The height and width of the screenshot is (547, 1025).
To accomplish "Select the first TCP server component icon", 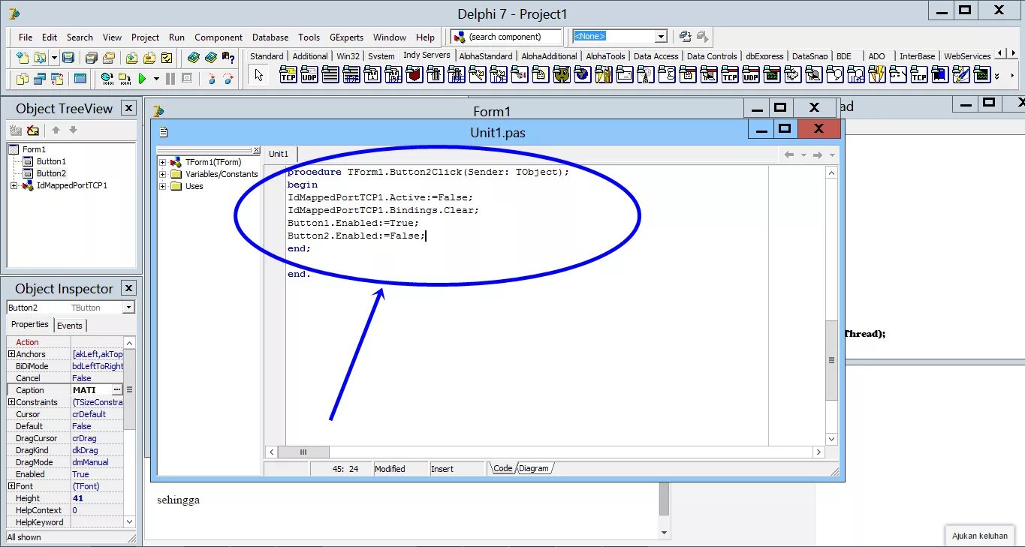I will 288,74.
